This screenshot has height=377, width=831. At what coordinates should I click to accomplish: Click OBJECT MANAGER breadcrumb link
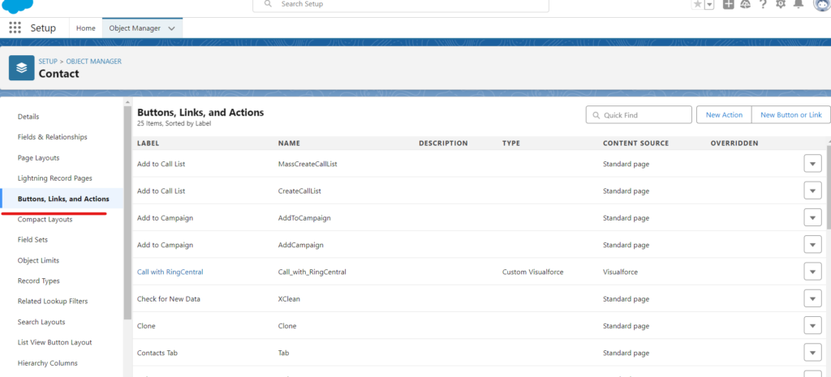(94, 62)
